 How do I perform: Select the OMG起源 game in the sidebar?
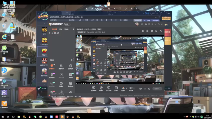tap(44, 42)
